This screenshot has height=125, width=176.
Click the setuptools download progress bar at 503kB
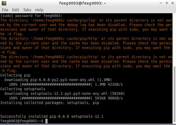(56, 98)
